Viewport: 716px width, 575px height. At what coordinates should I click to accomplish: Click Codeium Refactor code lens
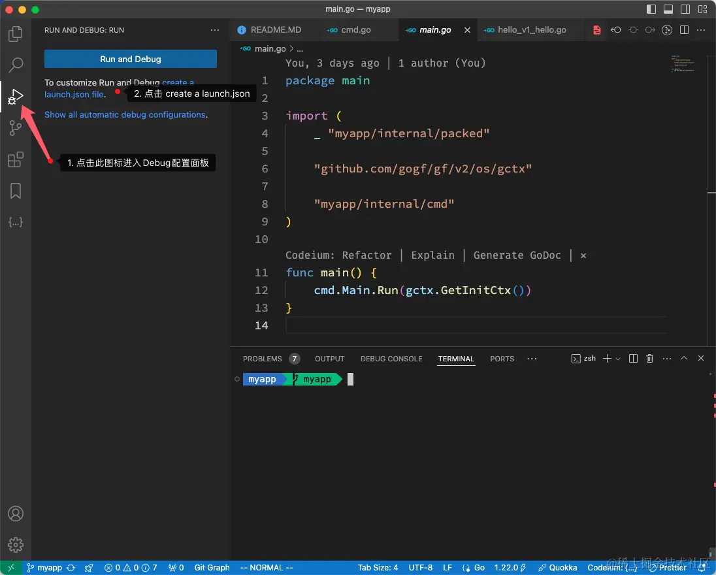click(x=366, y=255)
